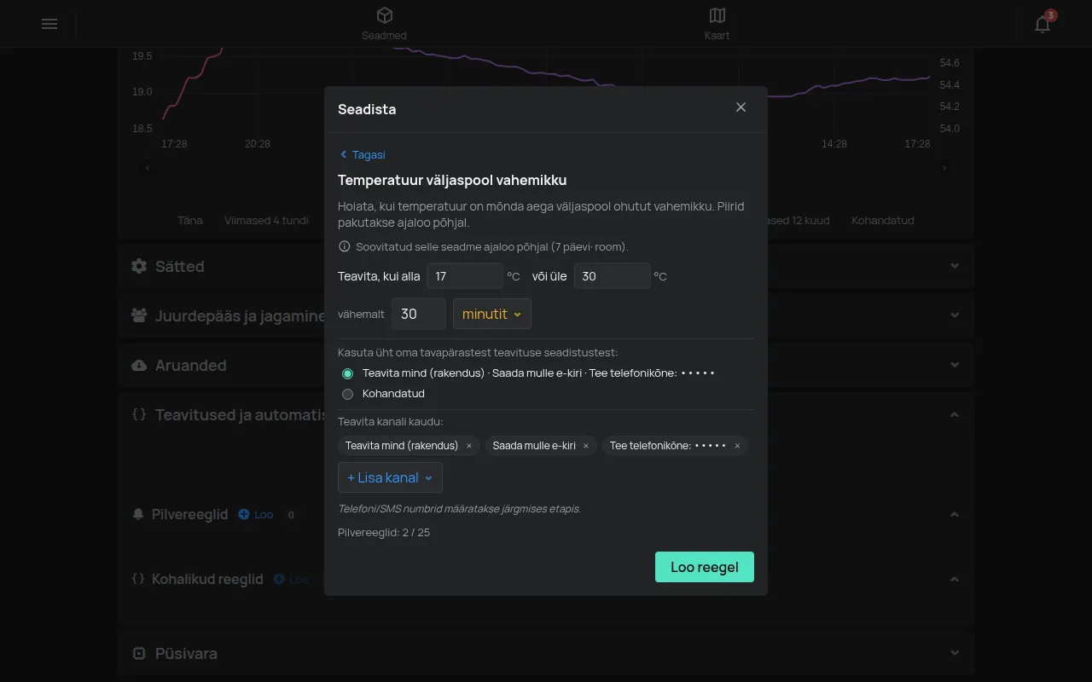The height and width of the screenshot is (682, 1092).
Task: Open the notifications bell icon
Action: 1043,24
